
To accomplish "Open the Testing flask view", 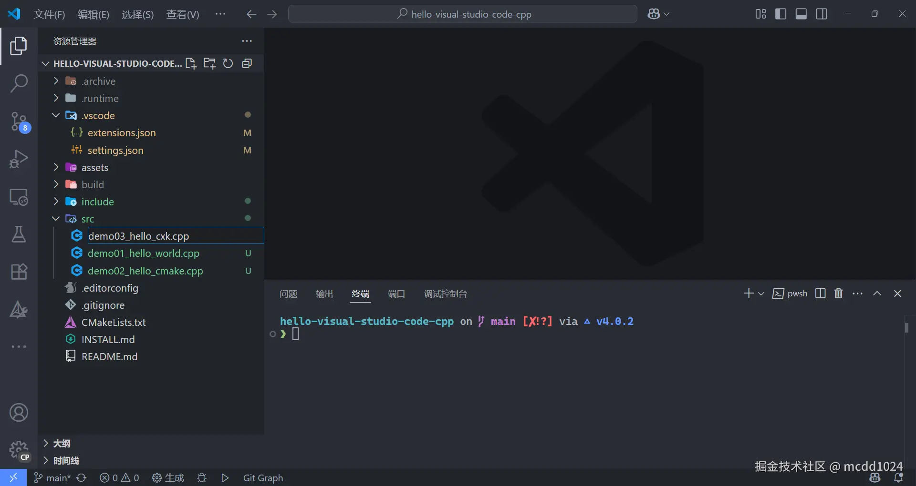I will (19, 234).
